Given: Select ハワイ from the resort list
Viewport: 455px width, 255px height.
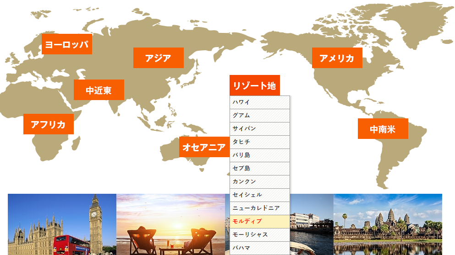Looking at the screenshot, I should (x=259, y=102).
